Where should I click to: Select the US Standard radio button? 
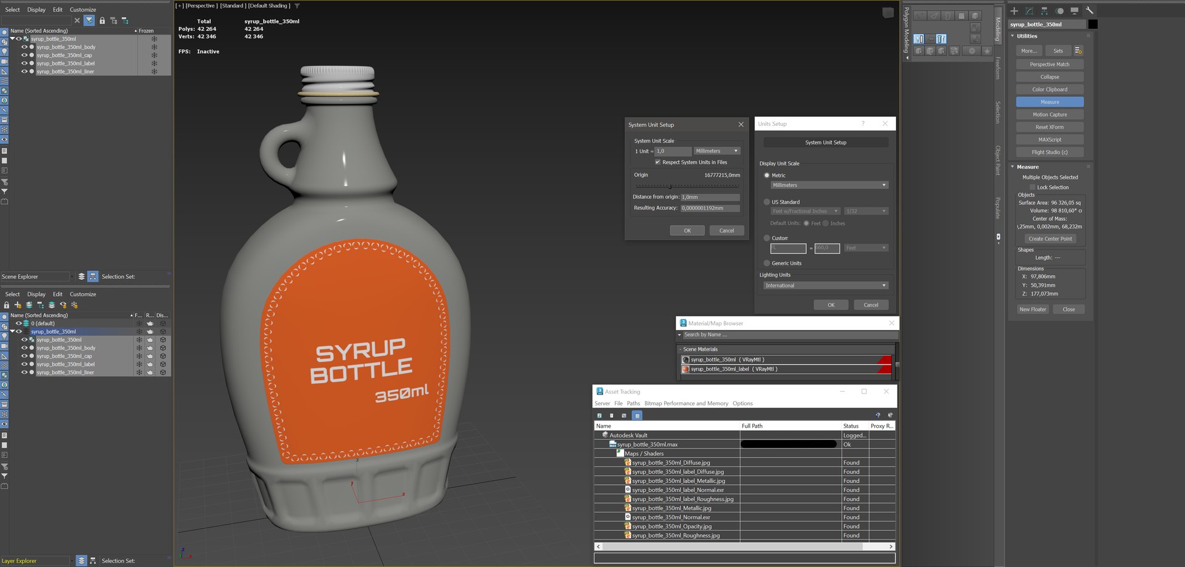[x=767, y=202]
